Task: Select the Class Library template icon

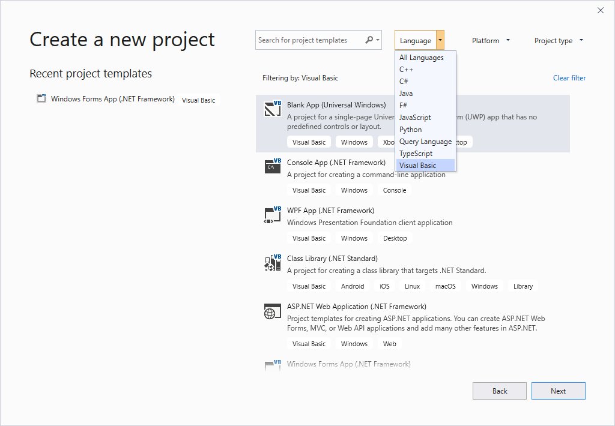Action: click(273, 263)
